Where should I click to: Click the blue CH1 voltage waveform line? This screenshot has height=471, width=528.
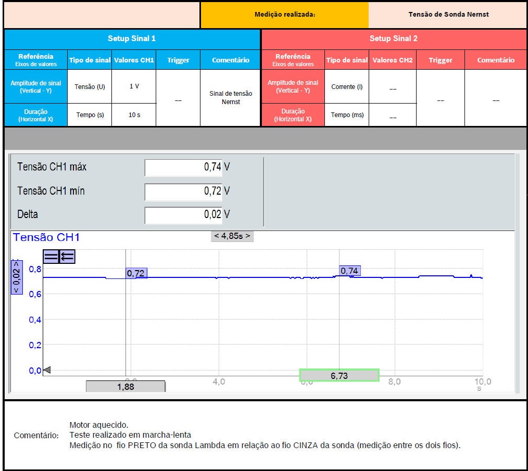click(x=260, y=277)
